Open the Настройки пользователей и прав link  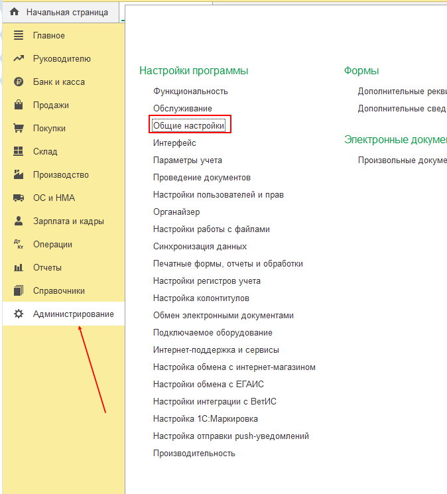point(218,195)
